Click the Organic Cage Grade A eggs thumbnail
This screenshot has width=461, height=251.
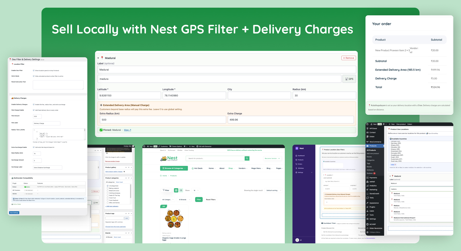(x=174, y=219)
